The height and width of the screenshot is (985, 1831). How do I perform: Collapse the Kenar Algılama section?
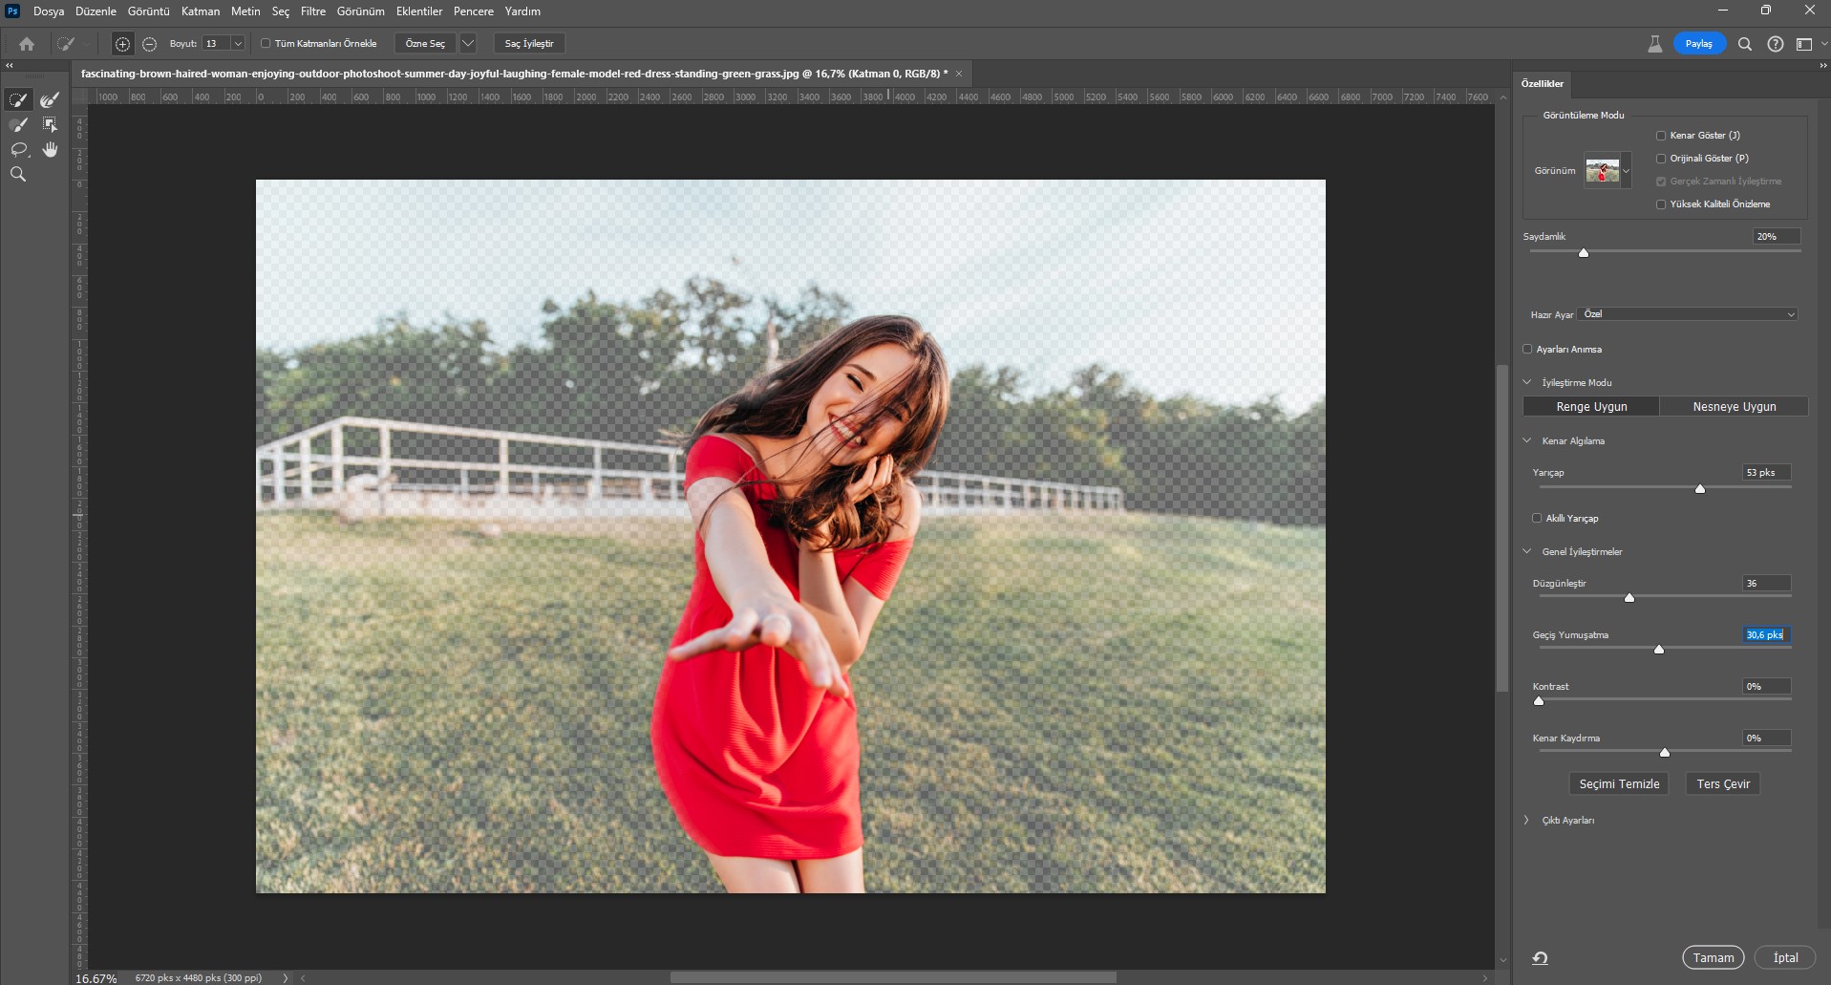(1527, 441)
